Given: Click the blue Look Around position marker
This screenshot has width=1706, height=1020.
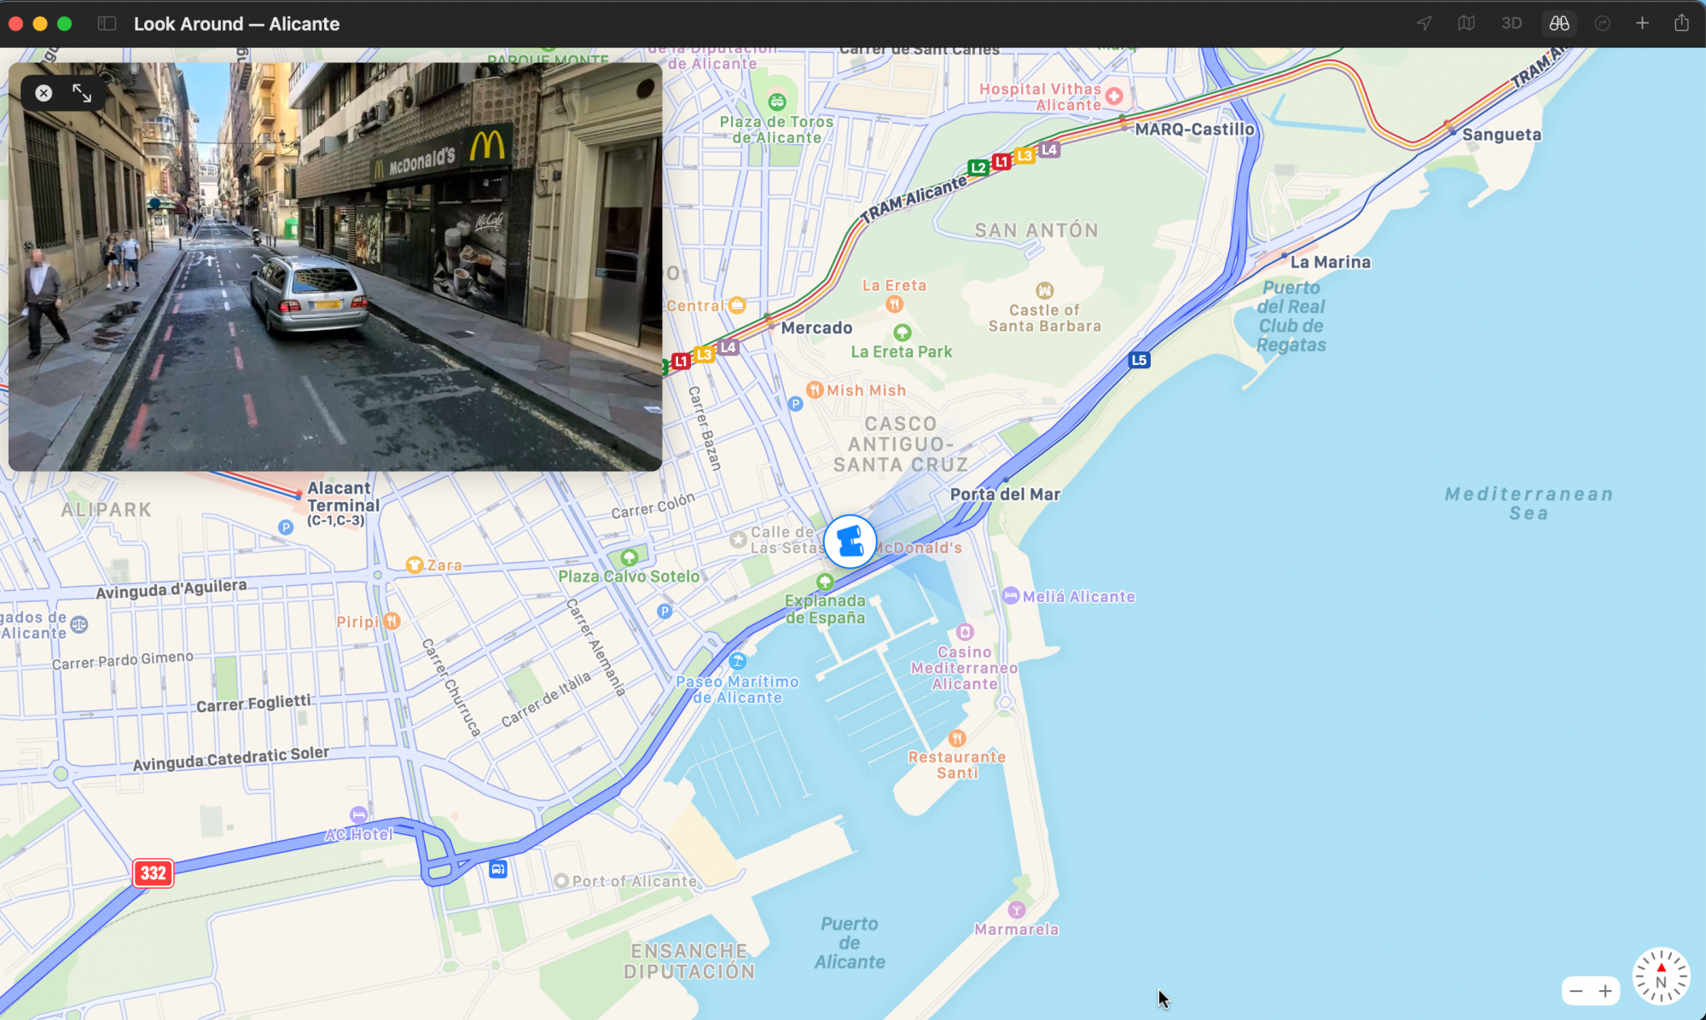Looking at the screenshot, I should tap(850, 542).
